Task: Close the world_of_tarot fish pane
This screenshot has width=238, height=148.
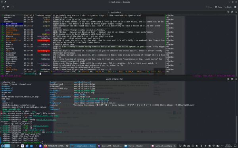Action: (x=236, y=79)
